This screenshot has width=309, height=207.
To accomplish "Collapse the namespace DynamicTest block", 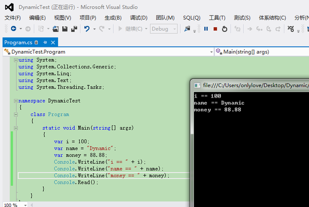I will (x=16, y=101).
